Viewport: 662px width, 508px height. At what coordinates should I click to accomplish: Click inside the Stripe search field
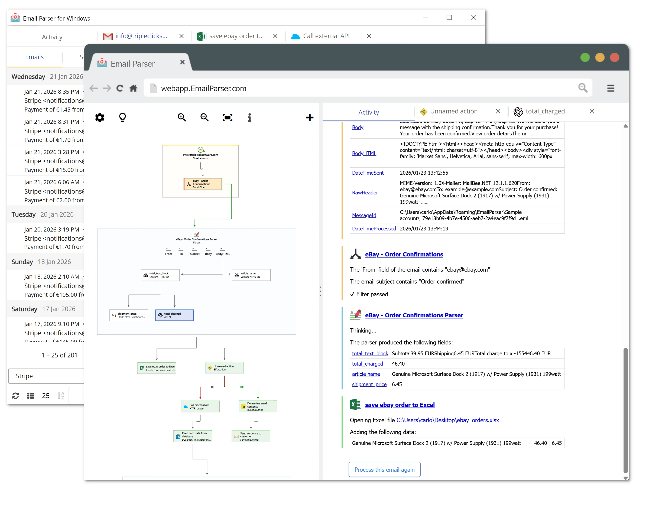tap(45, 376)
